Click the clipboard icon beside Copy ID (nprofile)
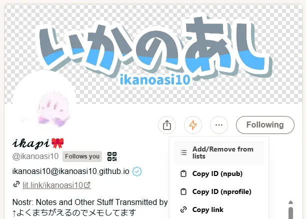 (183, 191)
